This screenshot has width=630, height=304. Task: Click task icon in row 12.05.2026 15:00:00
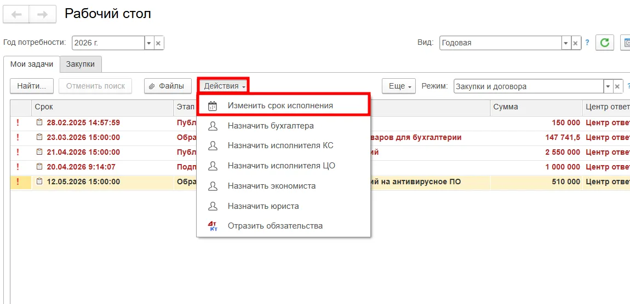pos(39,182)
